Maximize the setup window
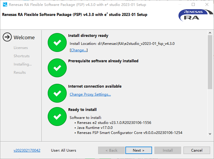The width and height of the screenshot is (214, 159). [193, 4]
